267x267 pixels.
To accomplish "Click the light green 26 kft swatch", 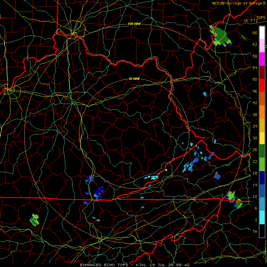I will 262,164.
